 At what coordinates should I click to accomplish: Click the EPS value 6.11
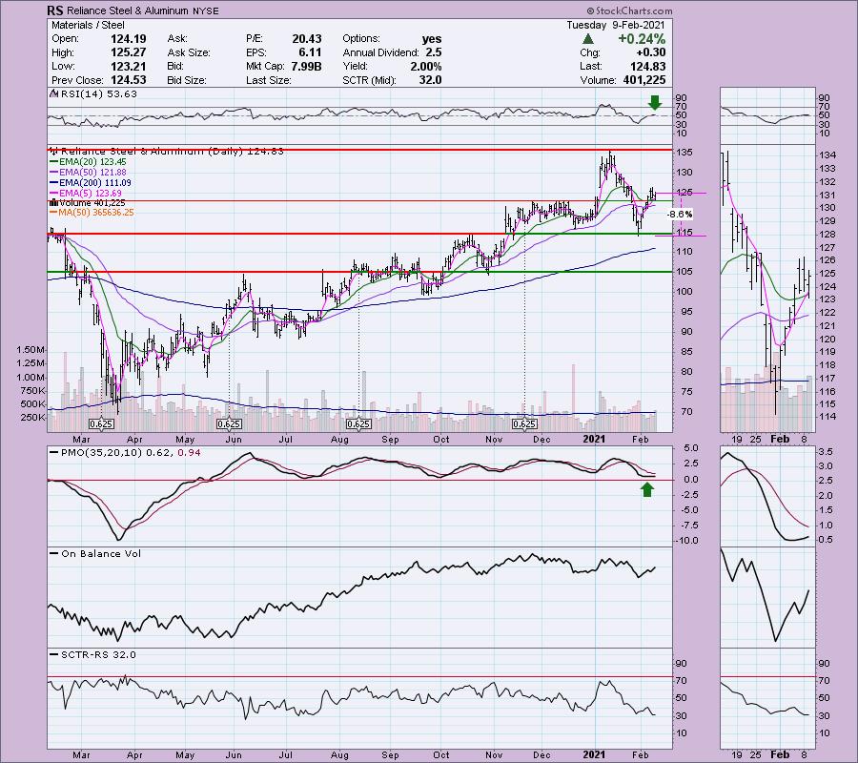coord(310,52)
